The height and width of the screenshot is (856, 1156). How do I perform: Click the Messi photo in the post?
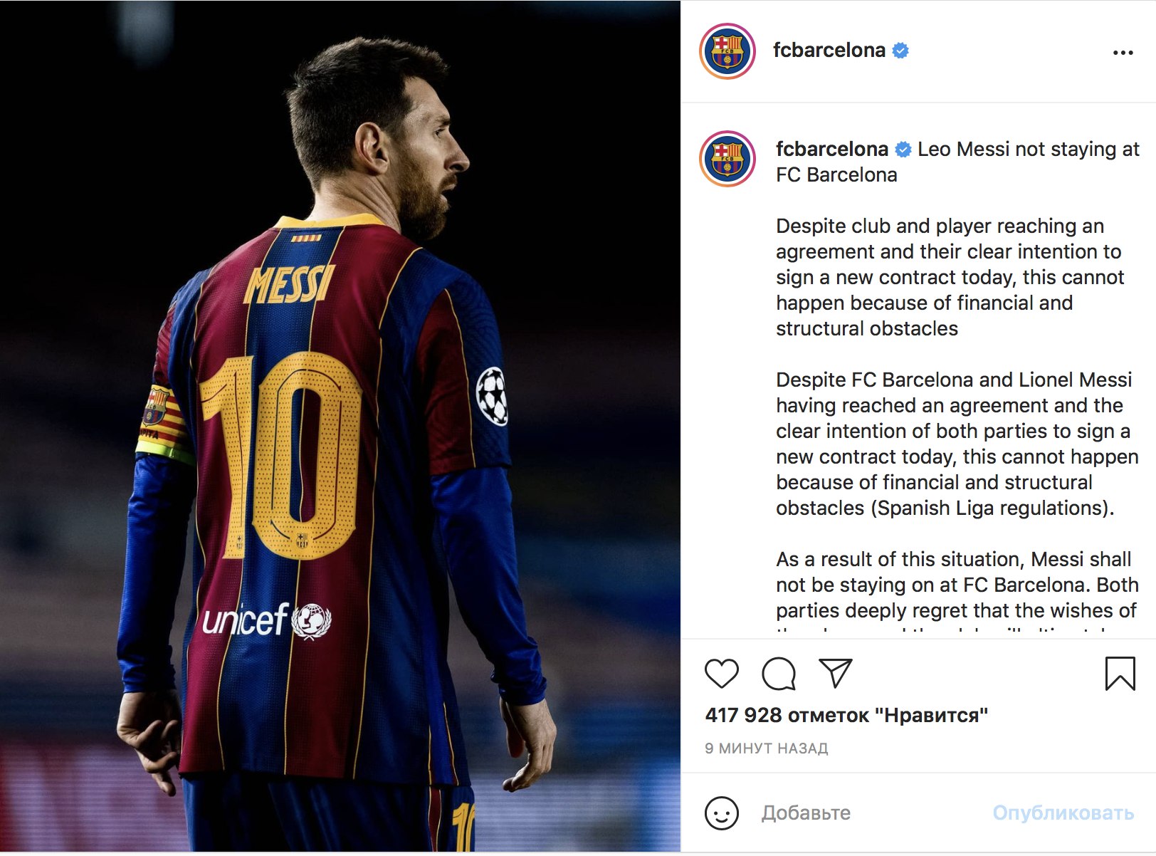click(340, 427)
